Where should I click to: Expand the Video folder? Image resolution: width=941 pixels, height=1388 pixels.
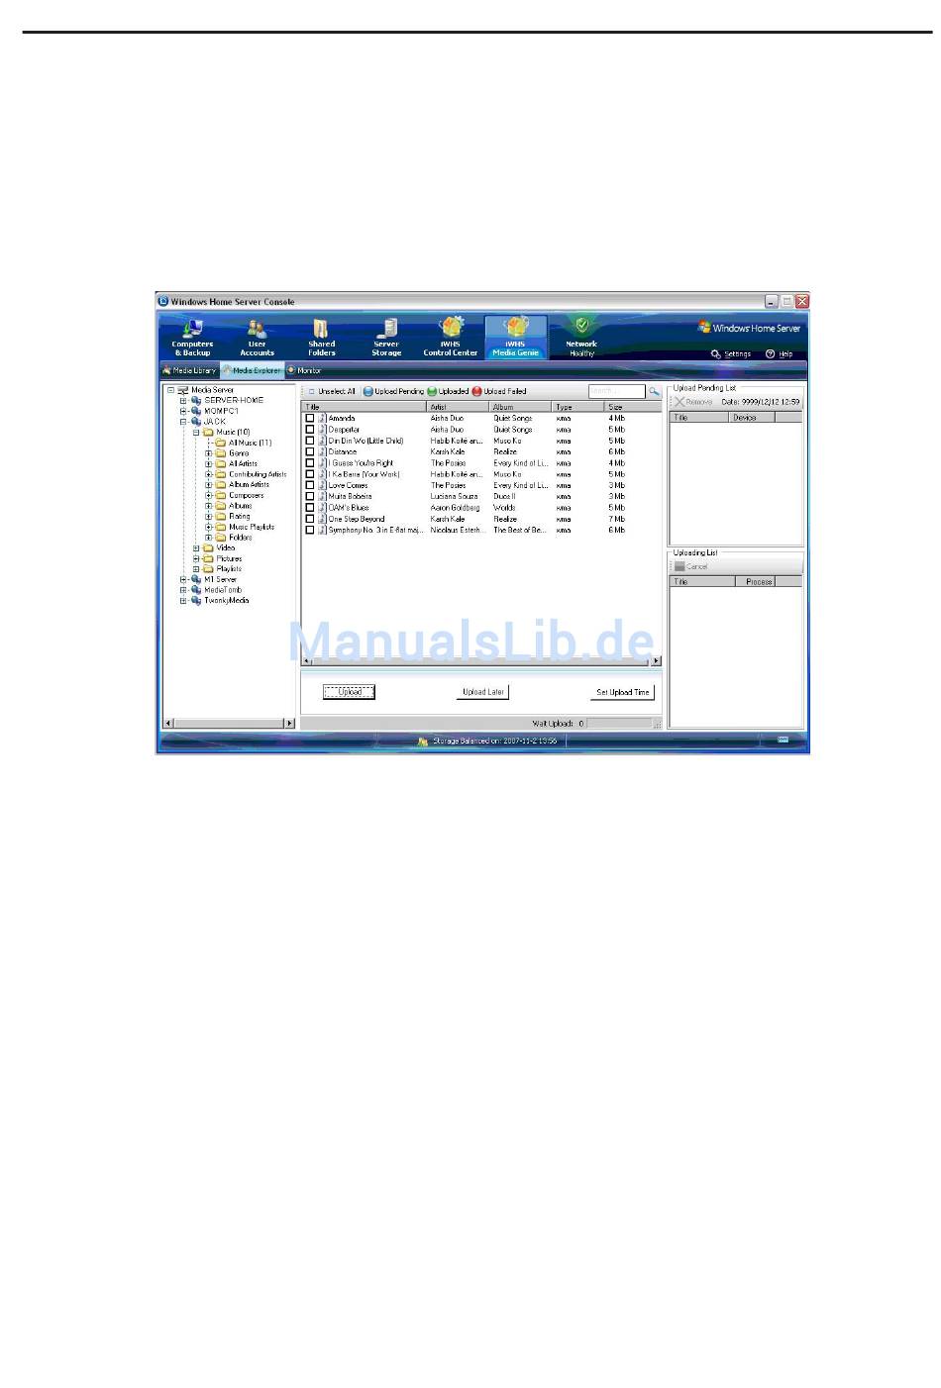[196, 547]
